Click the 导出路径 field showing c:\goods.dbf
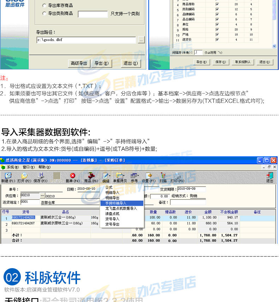The width and height of the screenshot is (279, 302). (86, 40)
